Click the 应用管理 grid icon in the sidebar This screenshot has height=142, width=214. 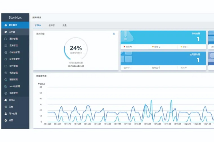[x=6, y=46]
